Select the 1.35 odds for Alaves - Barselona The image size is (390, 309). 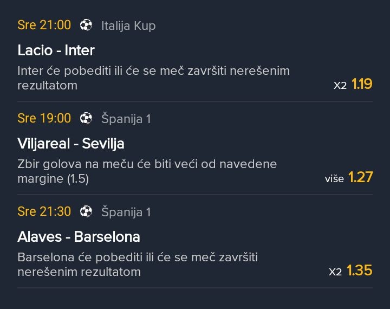[360, 271]
